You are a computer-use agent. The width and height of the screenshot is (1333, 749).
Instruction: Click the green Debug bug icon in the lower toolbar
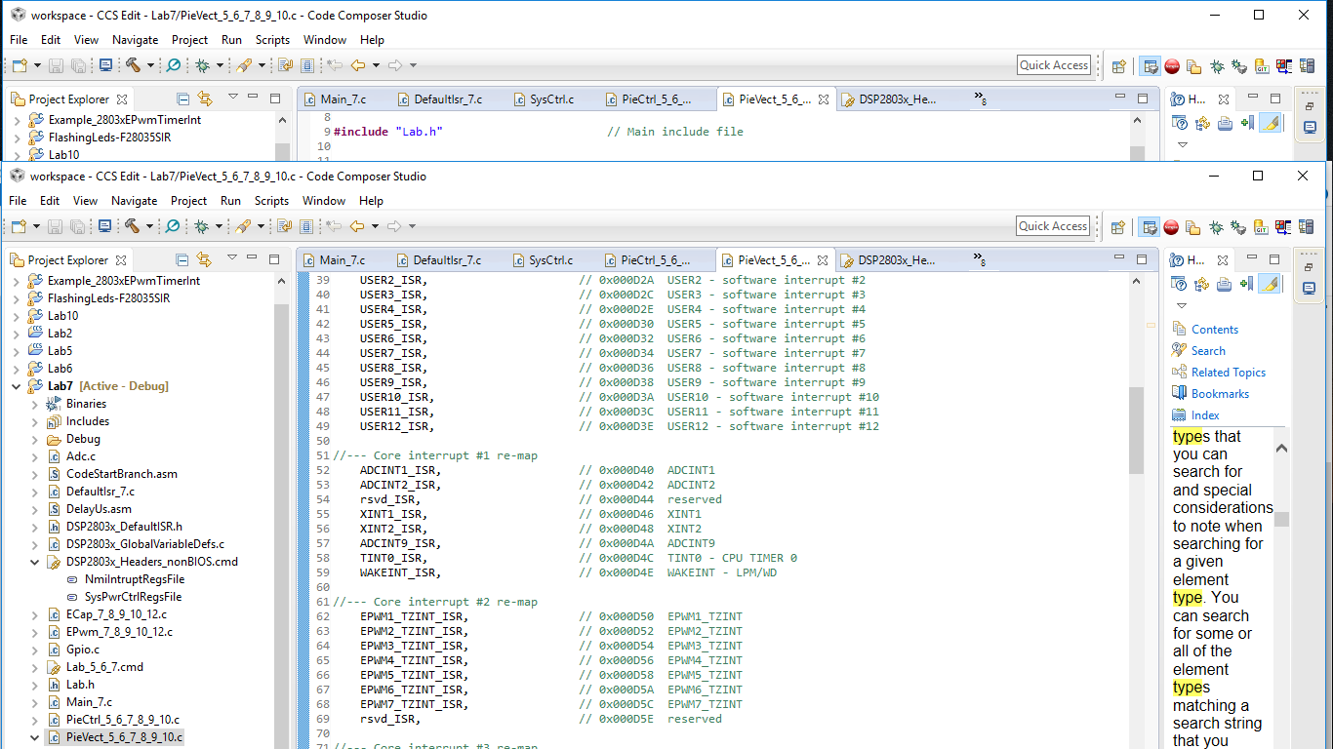tap(201, 226)
